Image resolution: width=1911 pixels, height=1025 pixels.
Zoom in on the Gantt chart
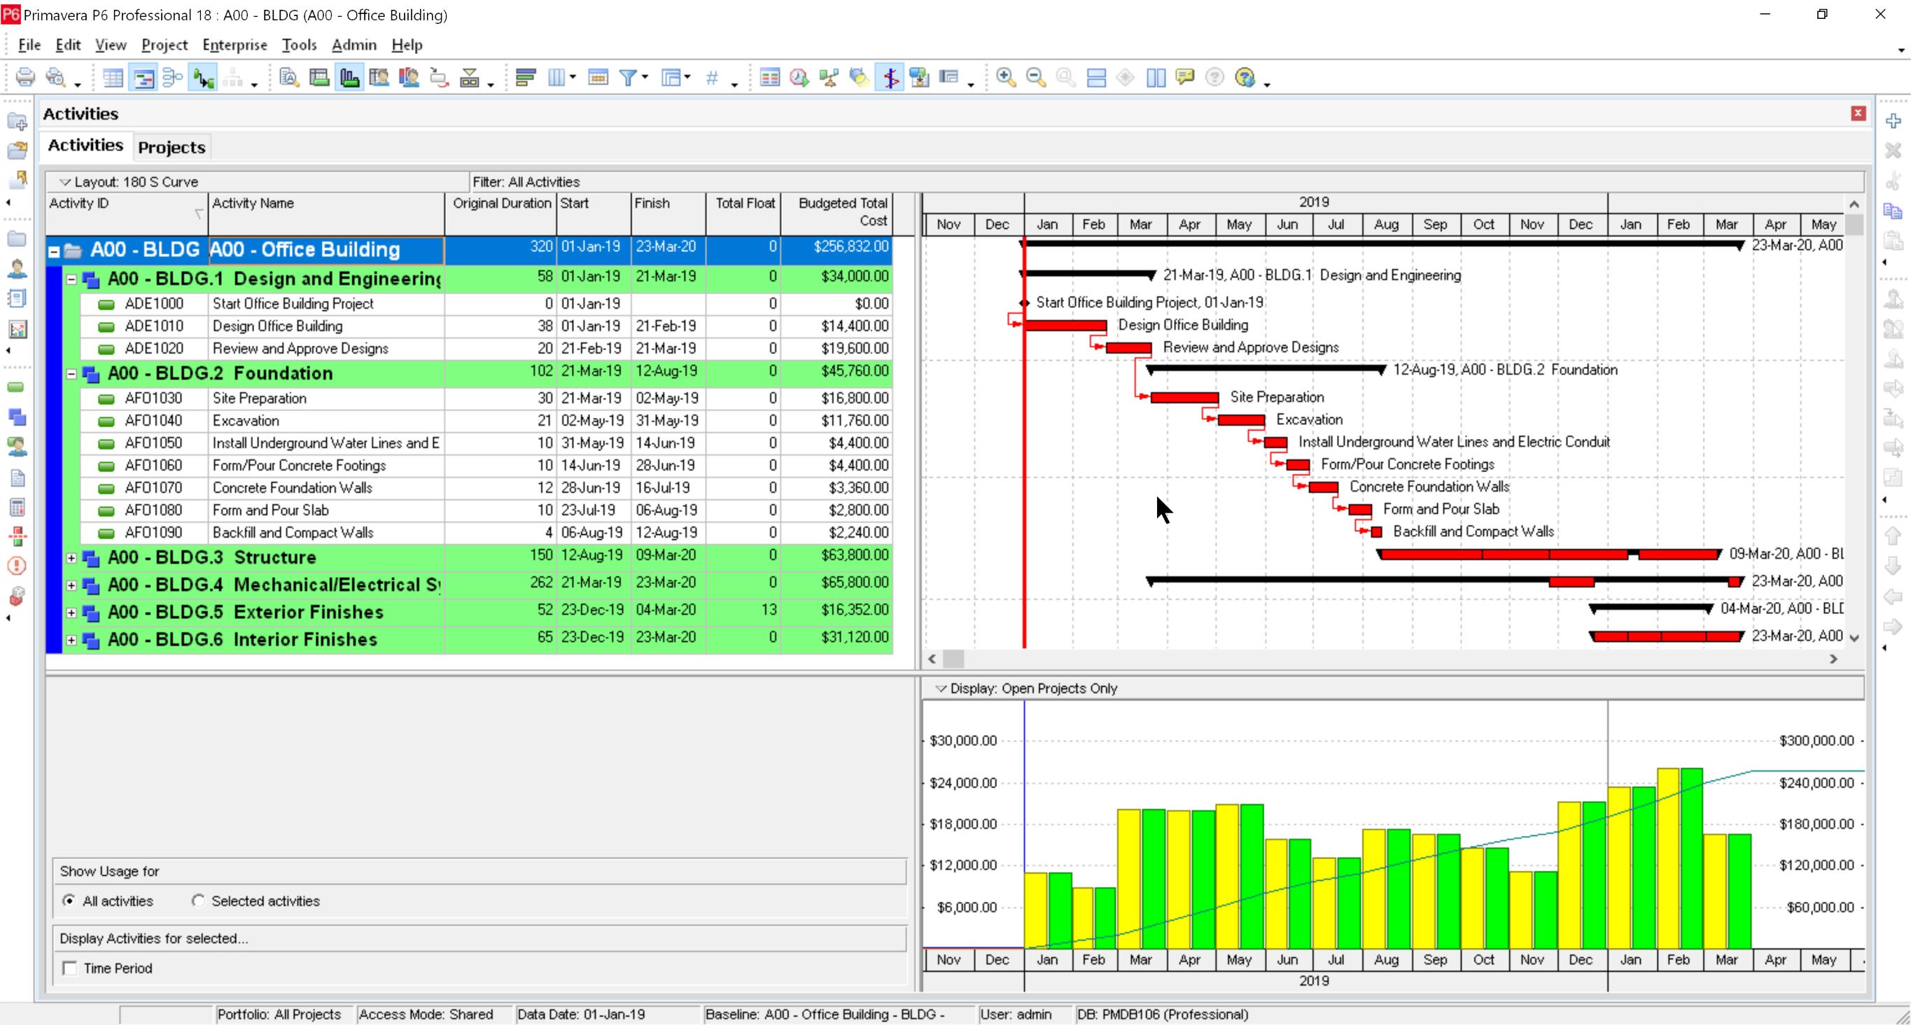tap(1005, 76)
